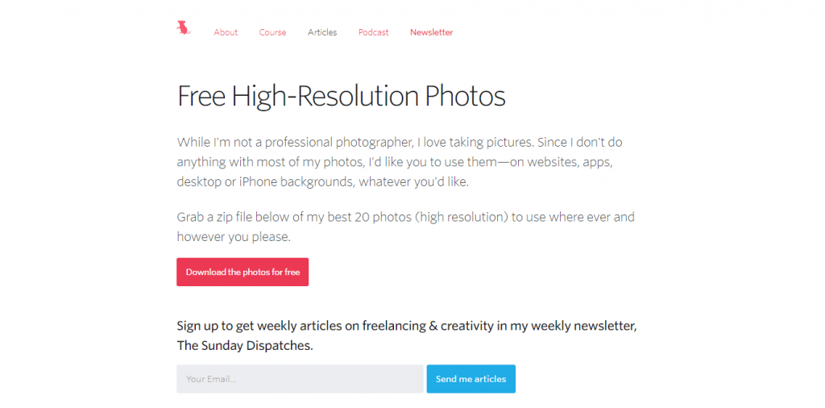Click the Grab a zip file sentence
This screenshot has height=408, width=825.
tap(406, 227)
